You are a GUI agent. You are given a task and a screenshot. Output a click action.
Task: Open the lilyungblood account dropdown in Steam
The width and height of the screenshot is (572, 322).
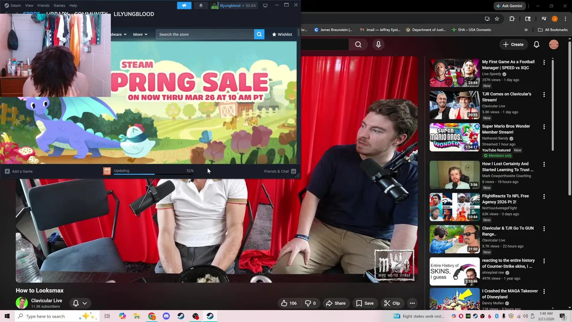click(x=233, y=5)
